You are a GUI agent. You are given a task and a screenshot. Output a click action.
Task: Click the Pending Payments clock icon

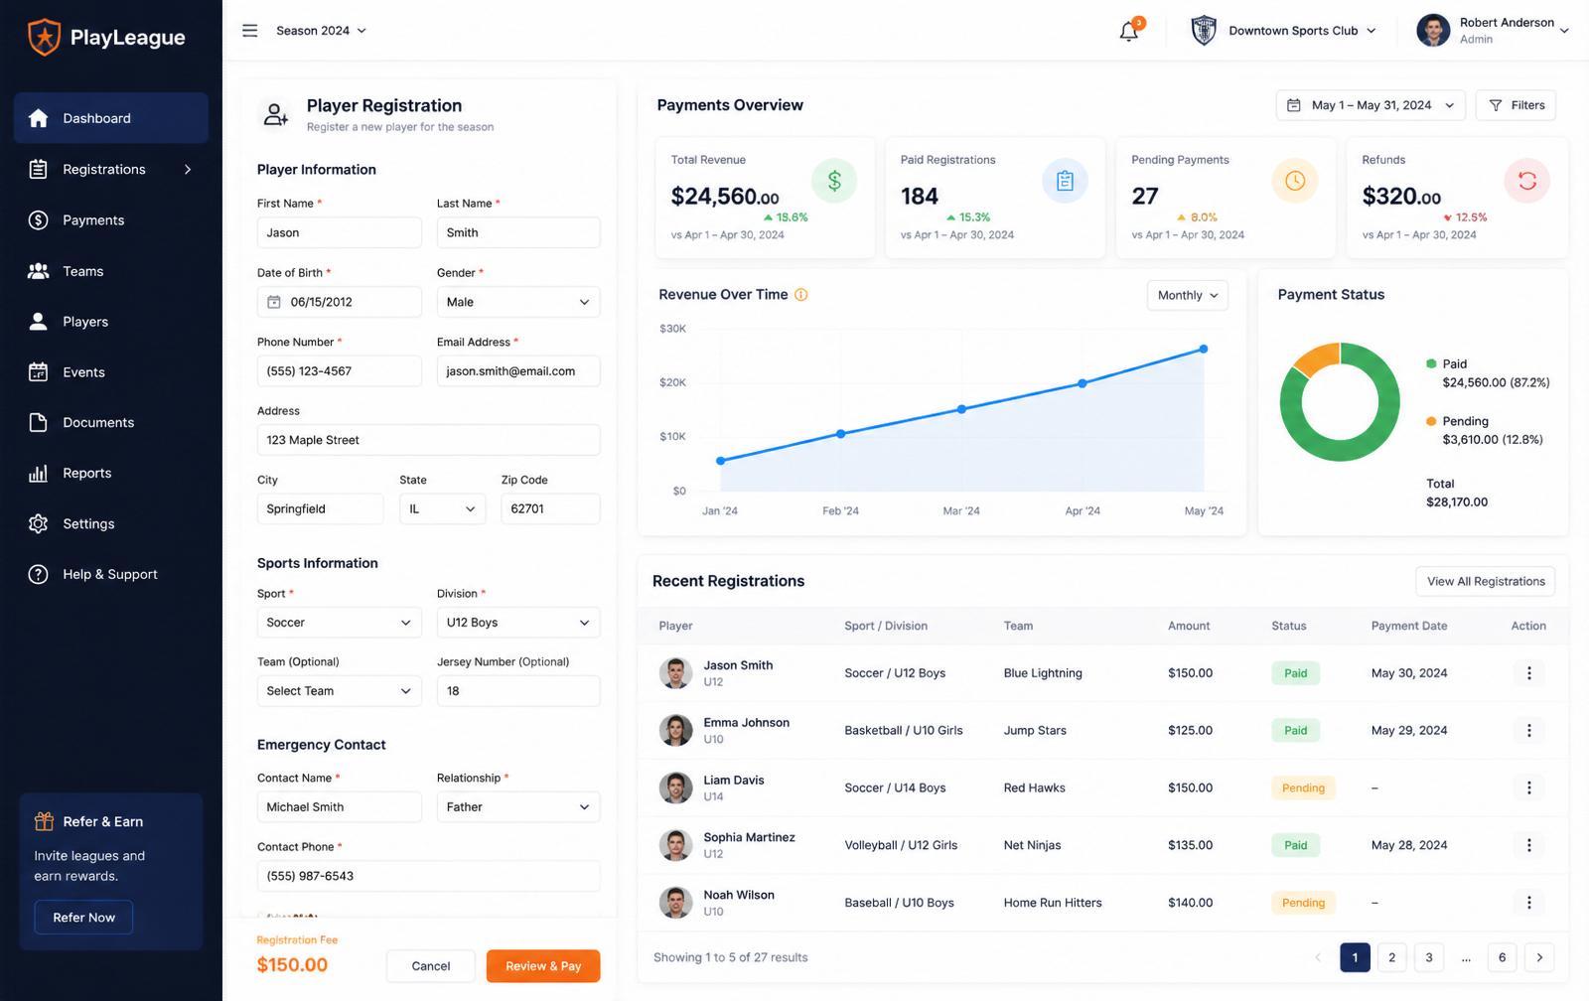tap(1295, 181)
